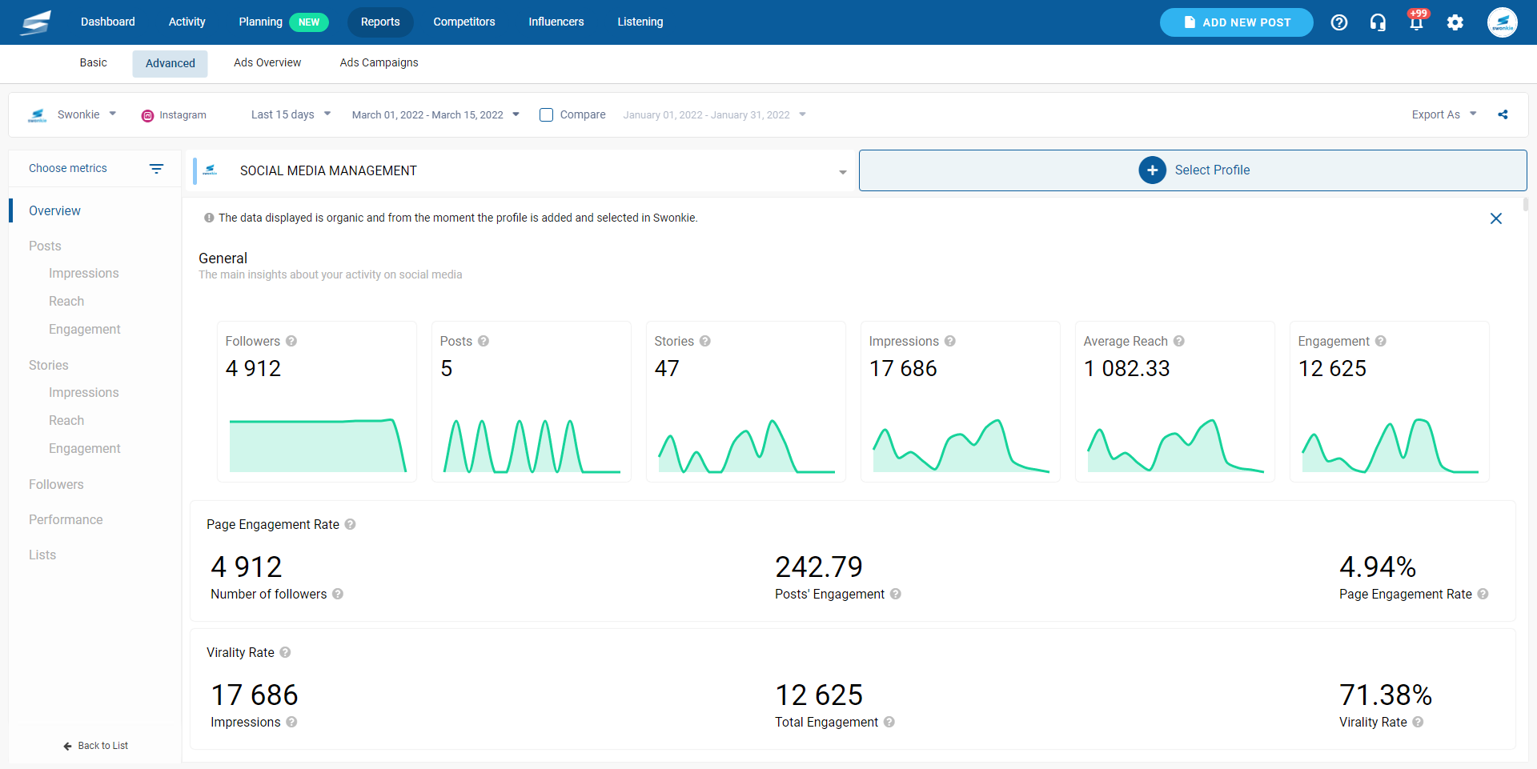Viewport: 1537px width, 769px height.
Task: Click the Back to List link
Action: [95, 746]
